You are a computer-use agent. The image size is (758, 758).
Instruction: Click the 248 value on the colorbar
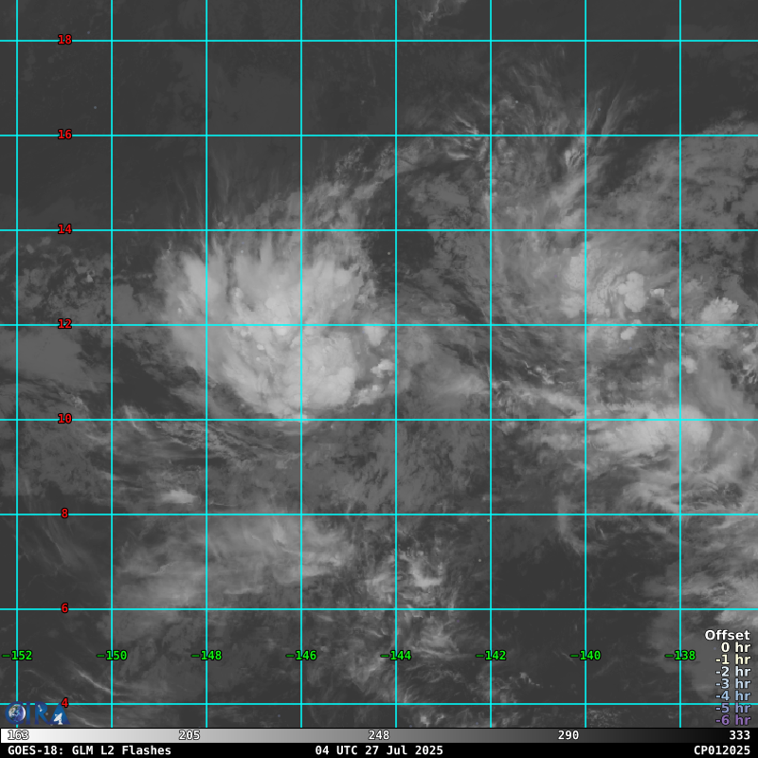coord(379,735)
